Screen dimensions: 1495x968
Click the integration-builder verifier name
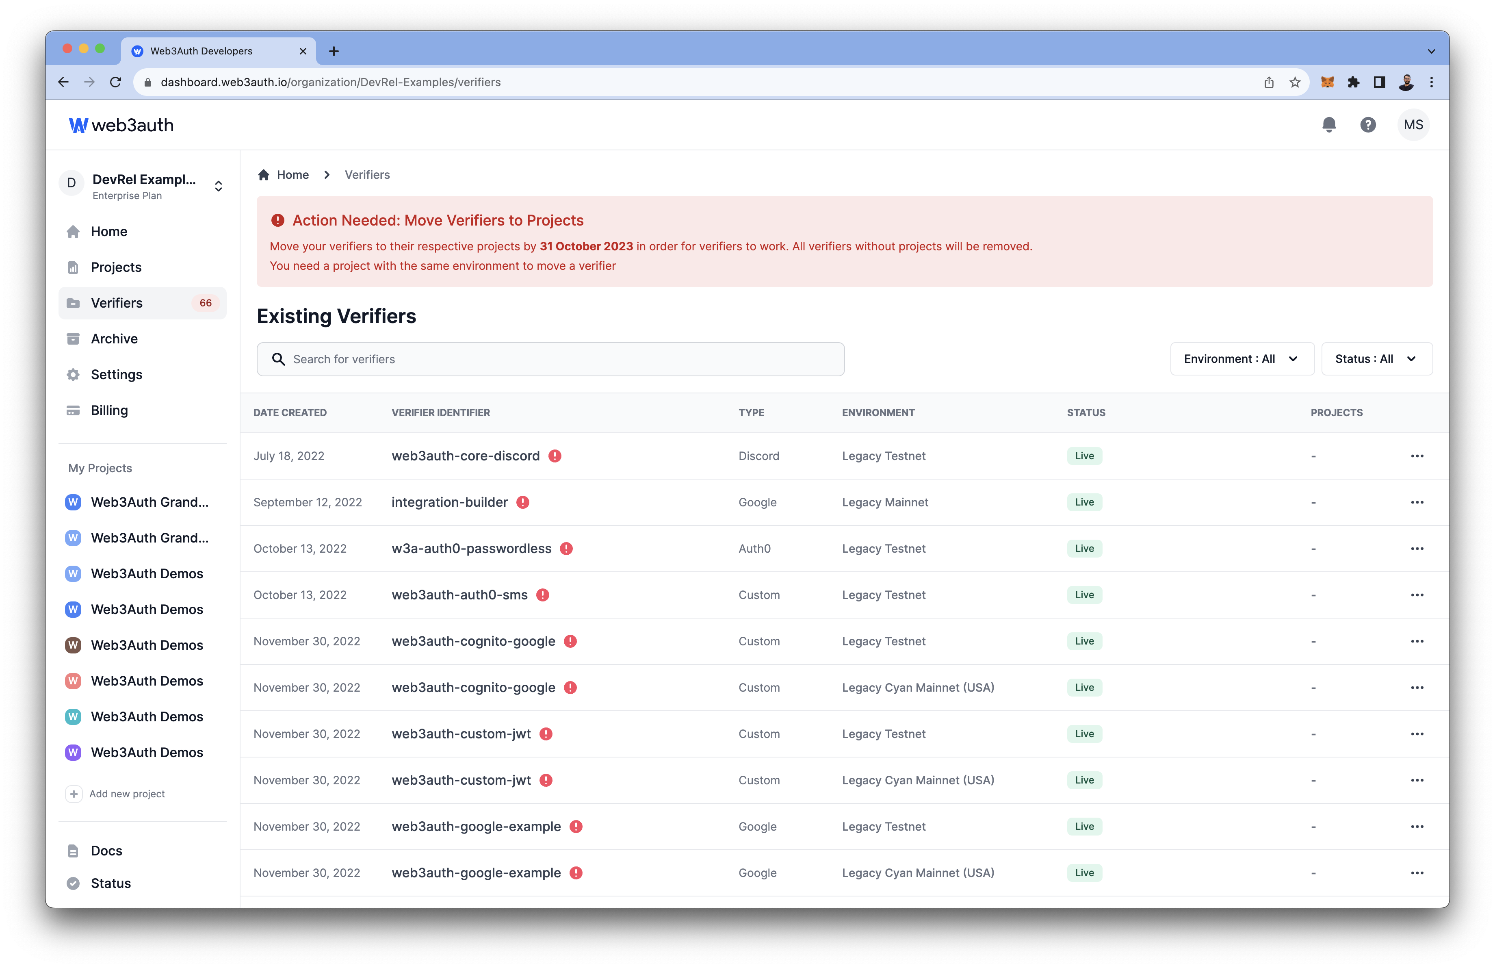449,503
